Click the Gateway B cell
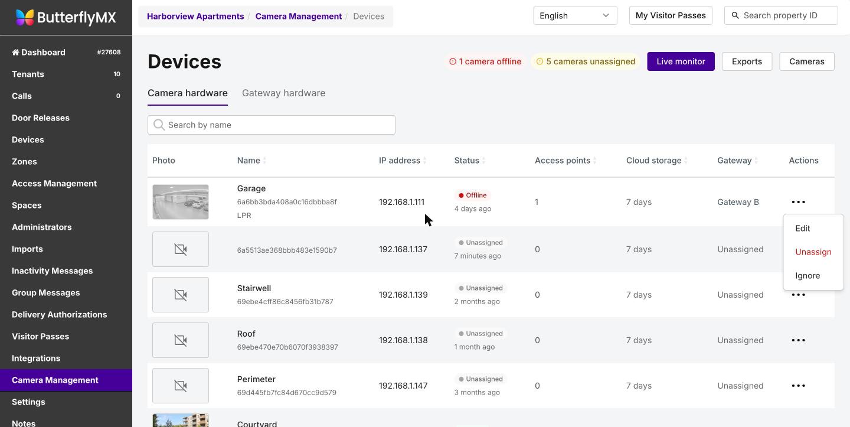The image size is (850, 427). pos(738,202)
